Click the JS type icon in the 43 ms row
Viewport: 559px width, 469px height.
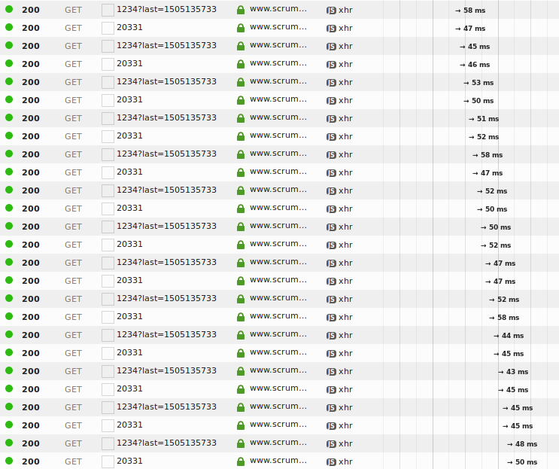(331, 372)
